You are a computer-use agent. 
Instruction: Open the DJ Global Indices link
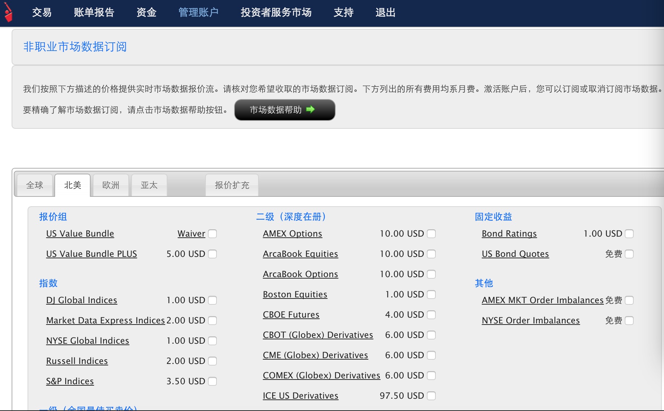click(82, 300)
